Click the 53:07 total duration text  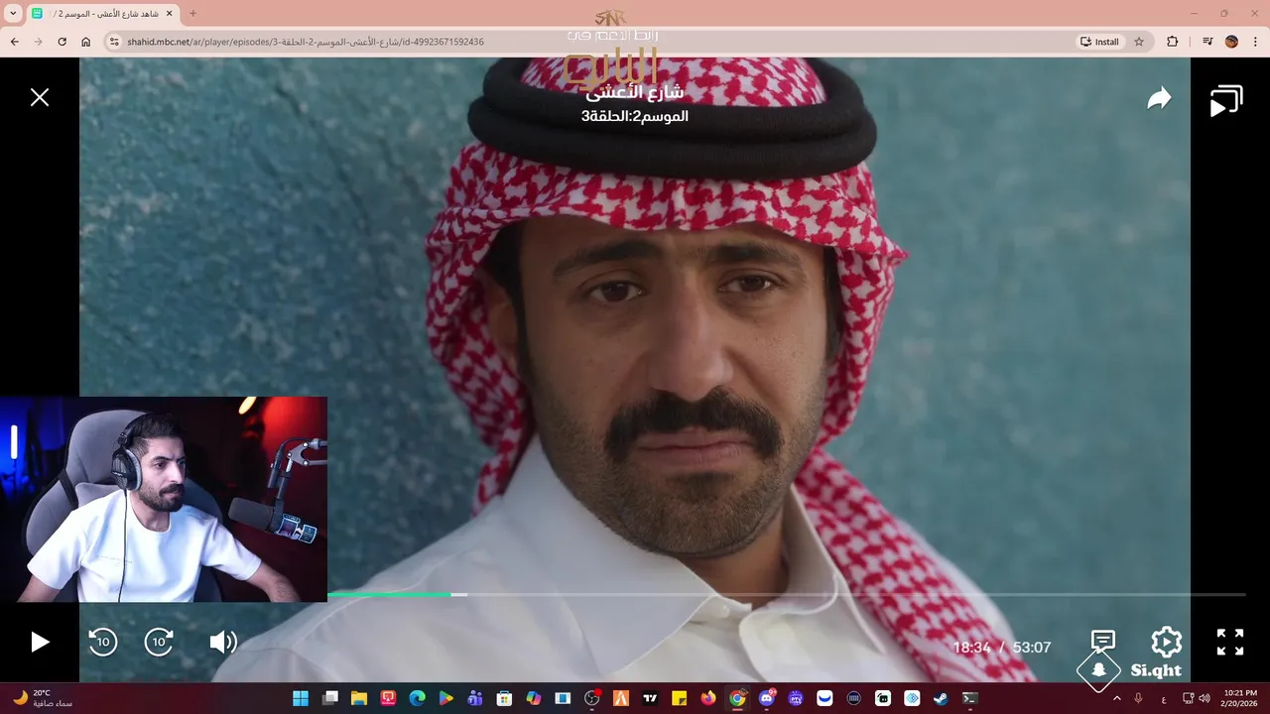point(1032,647)
